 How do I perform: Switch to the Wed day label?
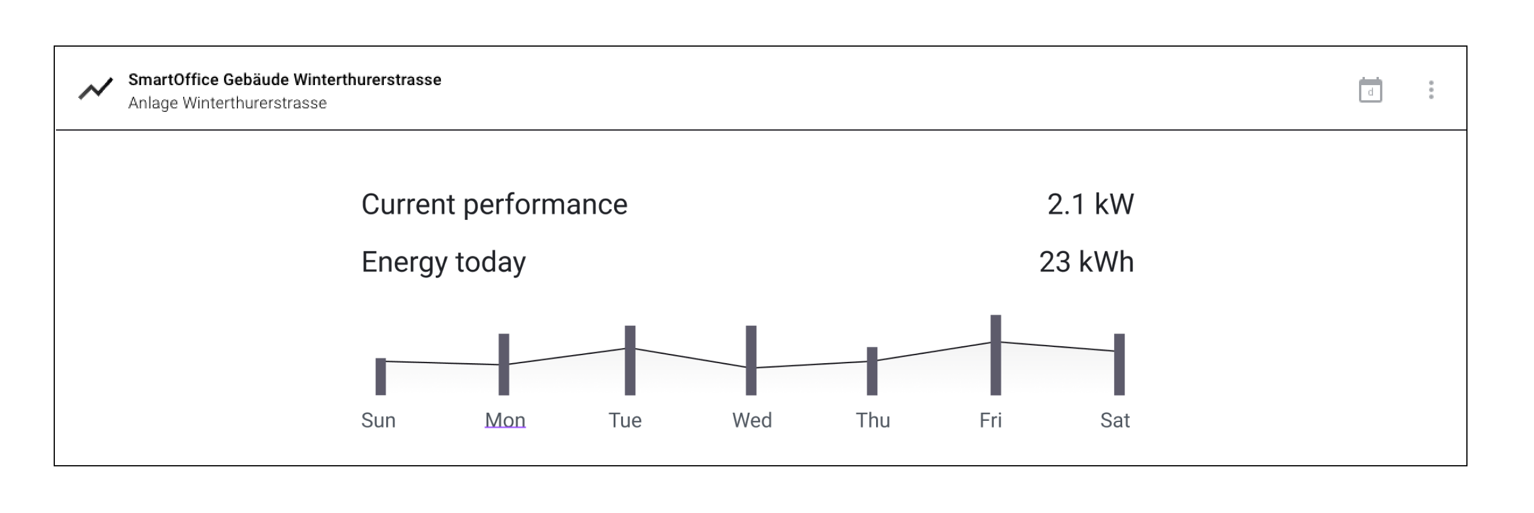751,420
